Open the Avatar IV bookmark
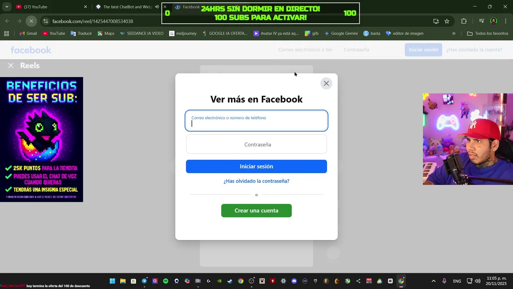The image size is (513, 289). [276, 33]
